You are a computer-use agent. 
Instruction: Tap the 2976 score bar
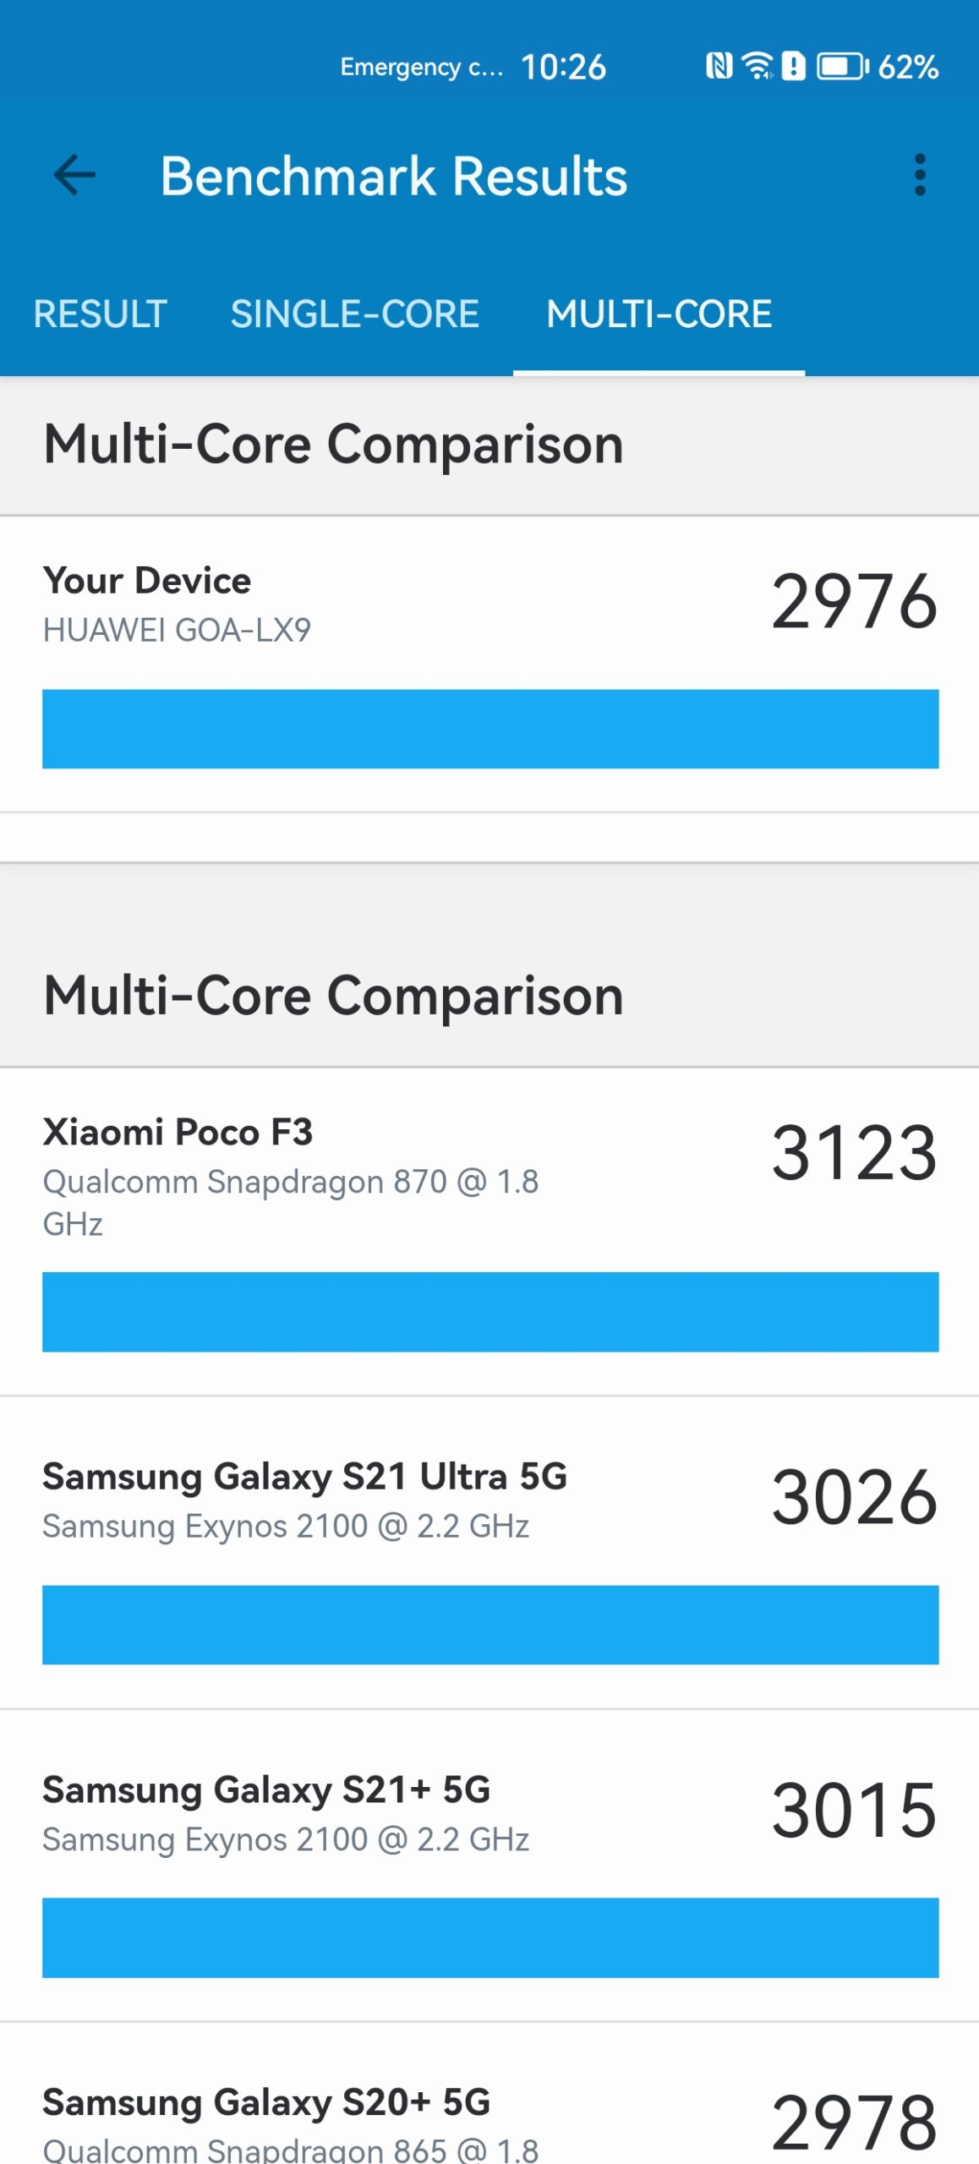pos(490,729)
